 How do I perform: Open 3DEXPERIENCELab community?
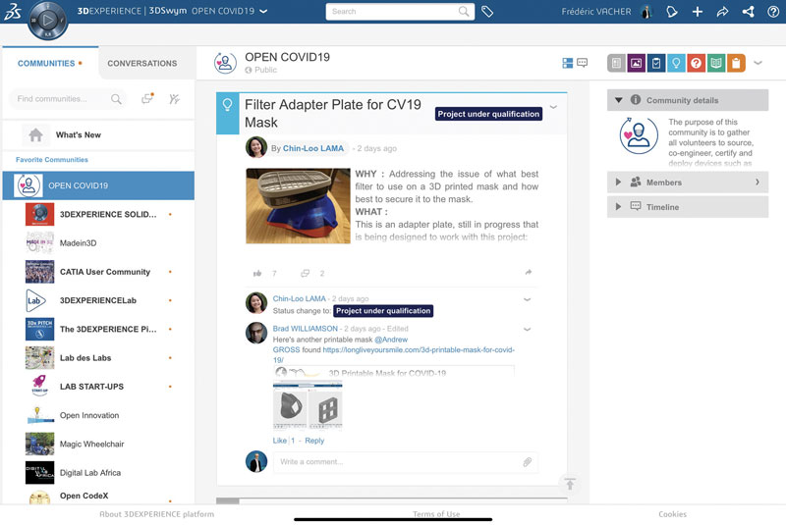point(98,300)
